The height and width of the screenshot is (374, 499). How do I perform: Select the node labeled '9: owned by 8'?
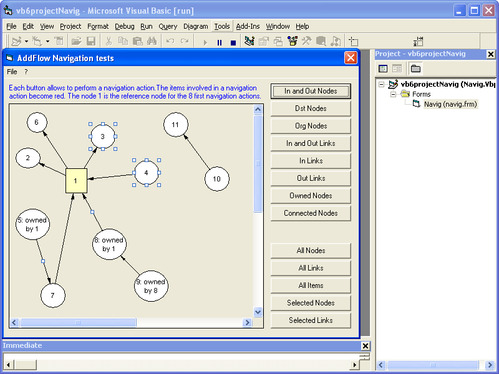151,286
